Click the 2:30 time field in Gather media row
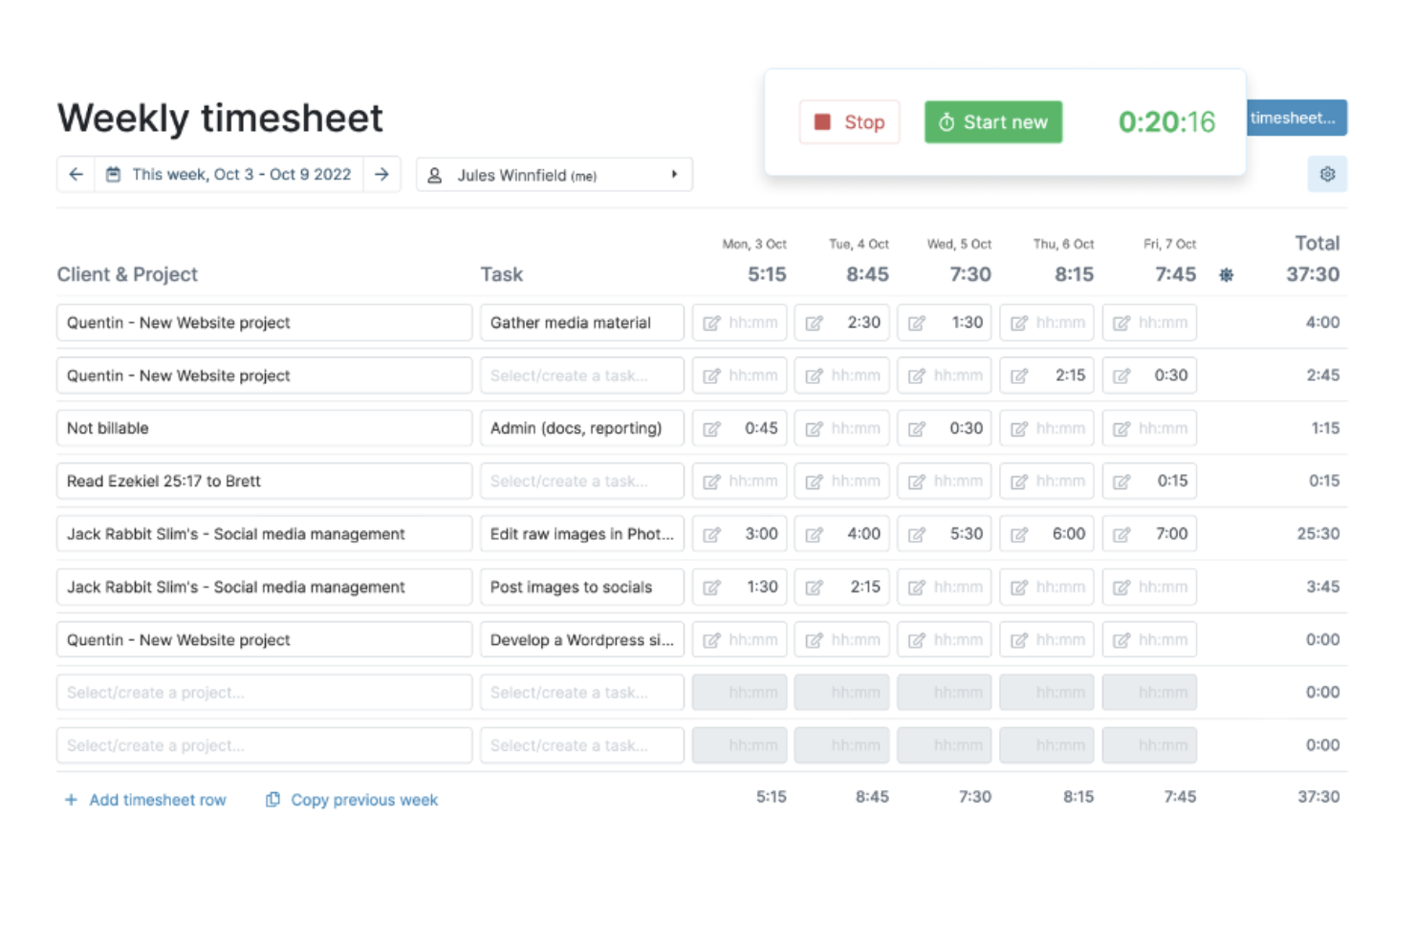Image resolution: width=1415 pixels, height=943 pixels. (x=842, y=323)
